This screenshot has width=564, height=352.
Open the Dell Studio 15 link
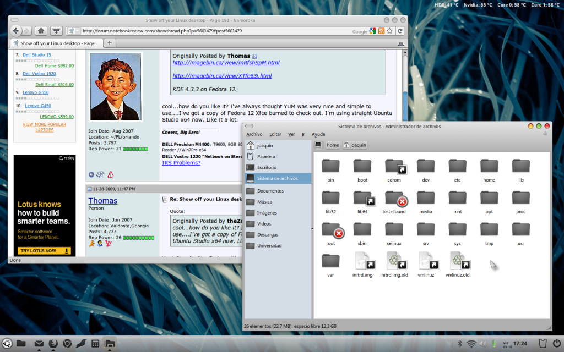click(37, 55)
